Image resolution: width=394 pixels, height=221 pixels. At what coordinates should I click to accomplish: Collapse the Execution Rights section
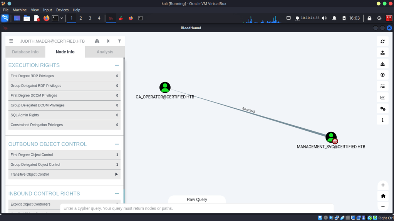coord(117,65)
